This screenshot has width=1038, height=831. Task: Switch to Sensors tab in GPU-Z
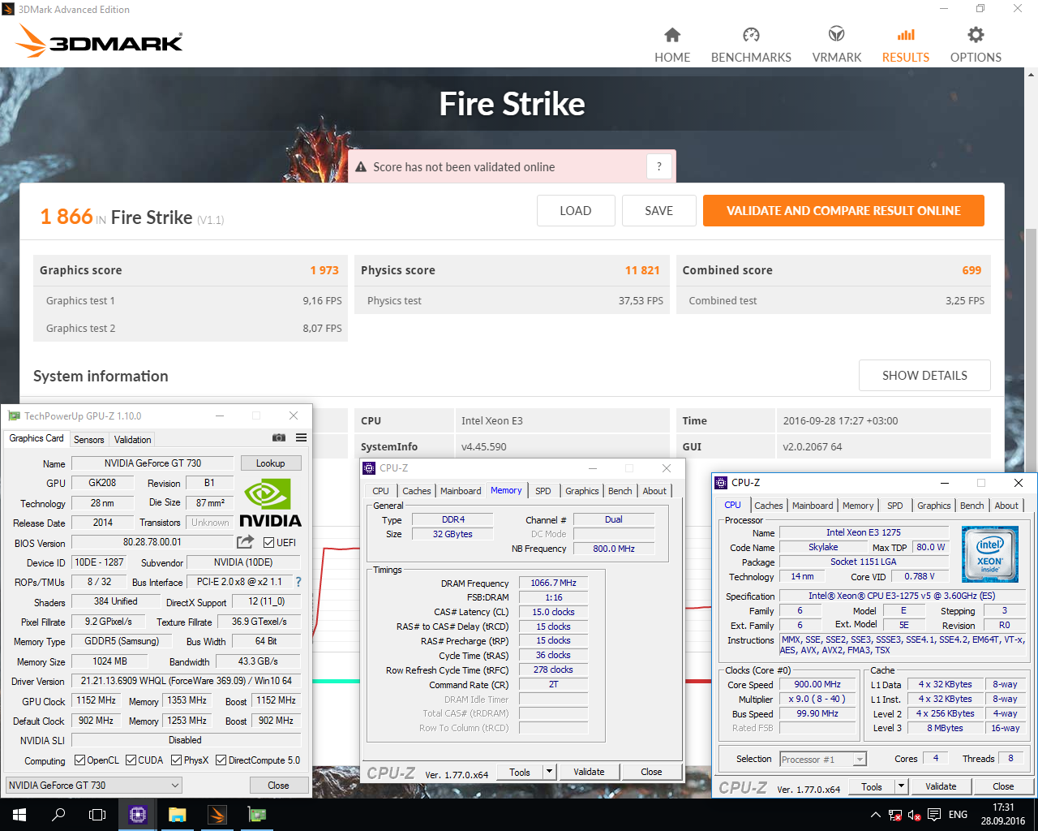pyautogui.click(x=88, y=439)
